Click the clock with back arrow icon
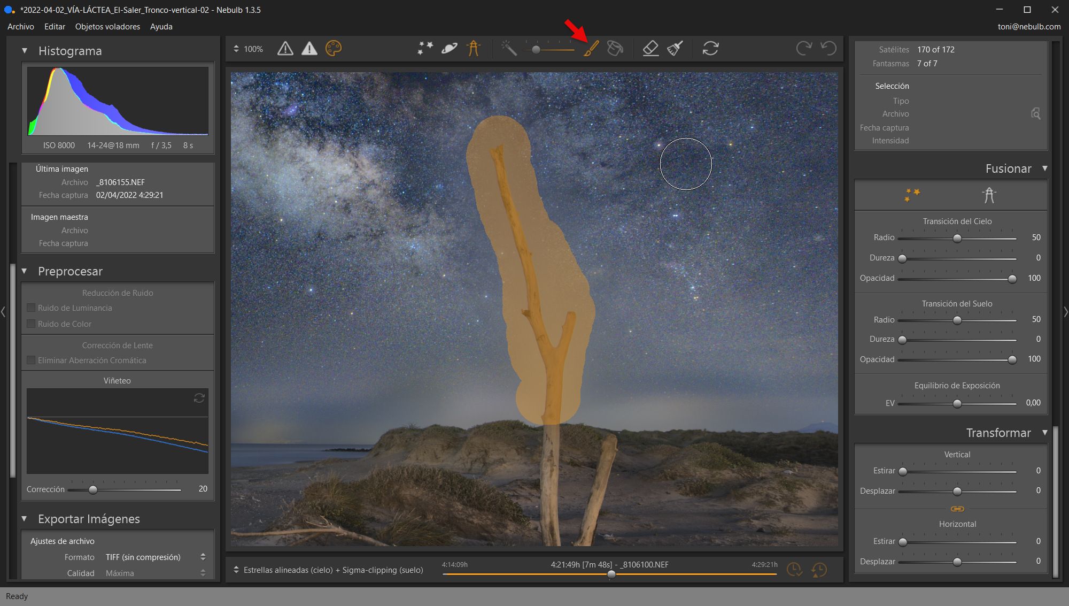 819,570
